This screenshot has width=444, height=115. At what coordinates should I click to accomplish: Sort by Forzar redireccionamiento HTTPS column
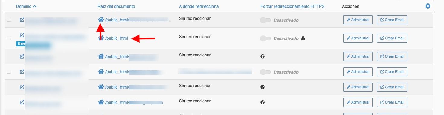tap(292, 6)
